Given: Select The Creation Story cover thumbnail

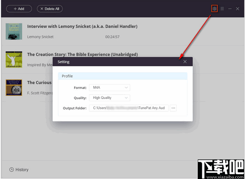Looking at the screenshot, I should click(x=14, y=60).
